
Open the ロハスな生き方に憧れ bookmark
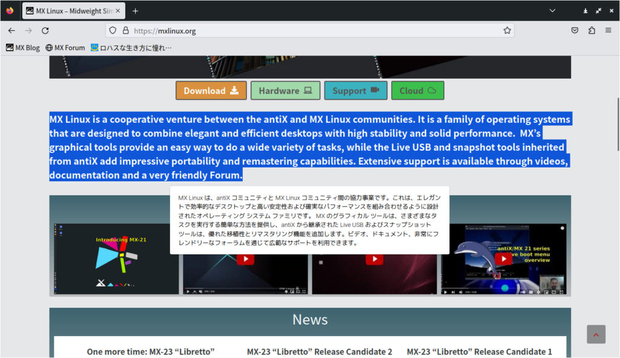pyautogui.click(x=131, y=48)
